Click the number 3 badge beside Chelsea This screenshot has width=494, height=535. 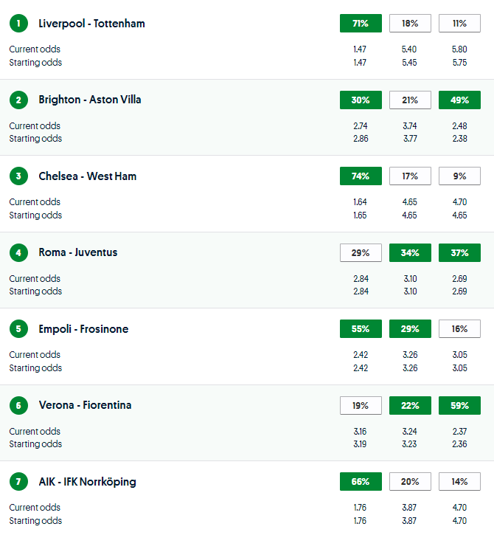[18, 176]
